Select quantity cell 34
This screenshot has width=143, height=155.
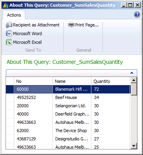pyautogui.click(x=110, y=97)
